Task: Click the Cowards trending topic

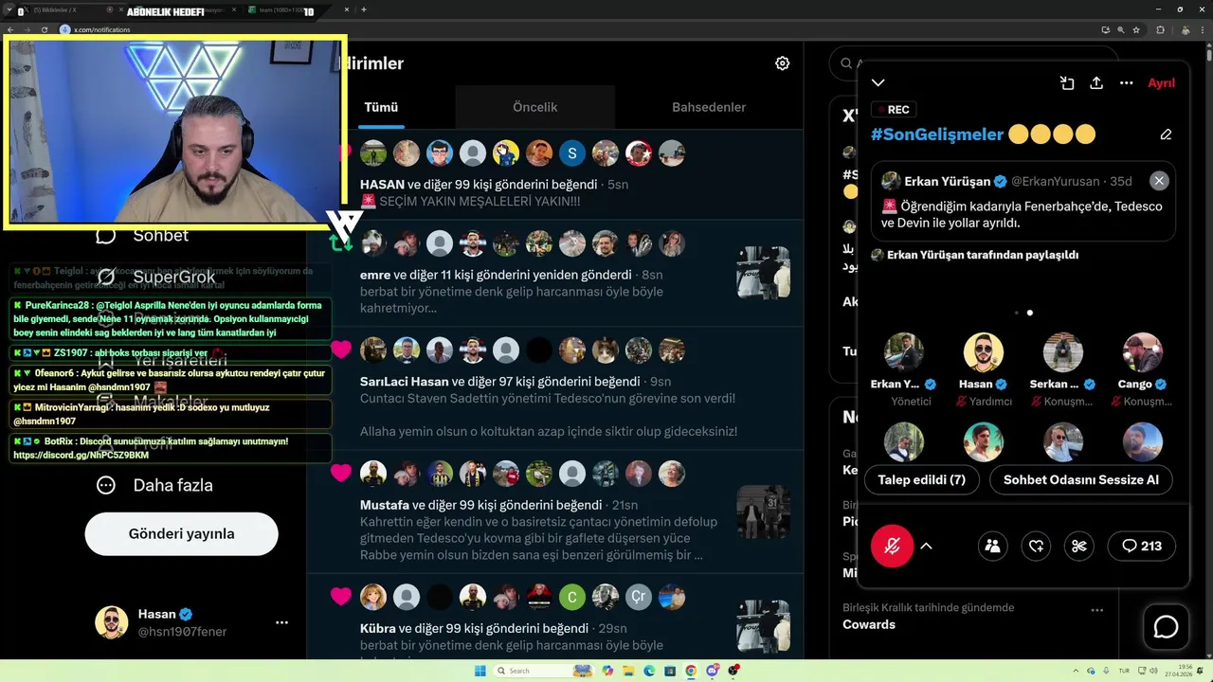Action: (x=869, y=624)
